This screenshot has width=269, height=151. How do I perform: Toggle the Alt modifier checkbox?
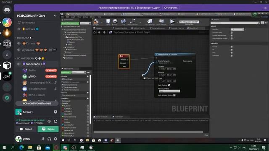pos(232,49)
